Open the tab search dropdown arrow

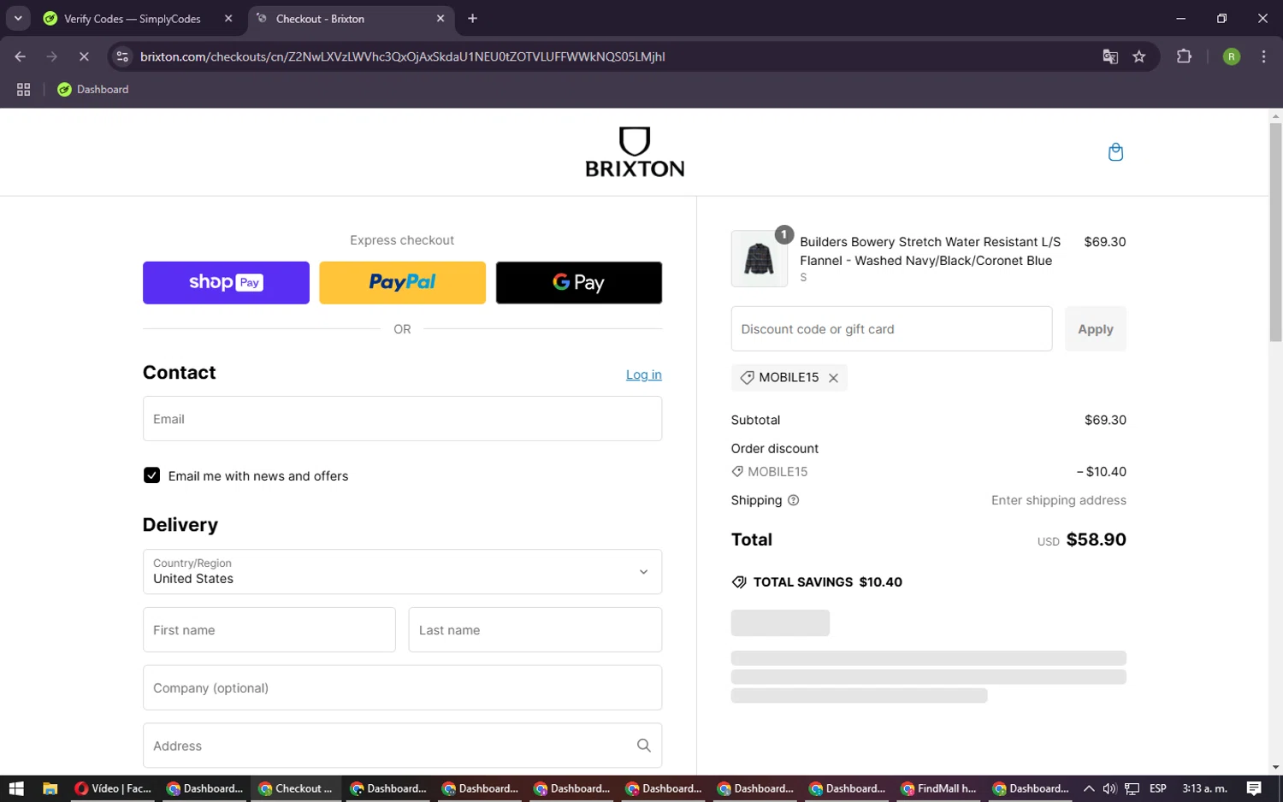click(x=18, y=18)
